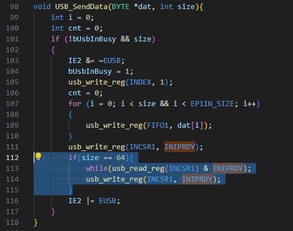293x231 pixels.
Task: Click the opening brace on line 102
Action: tap(53, 50)
